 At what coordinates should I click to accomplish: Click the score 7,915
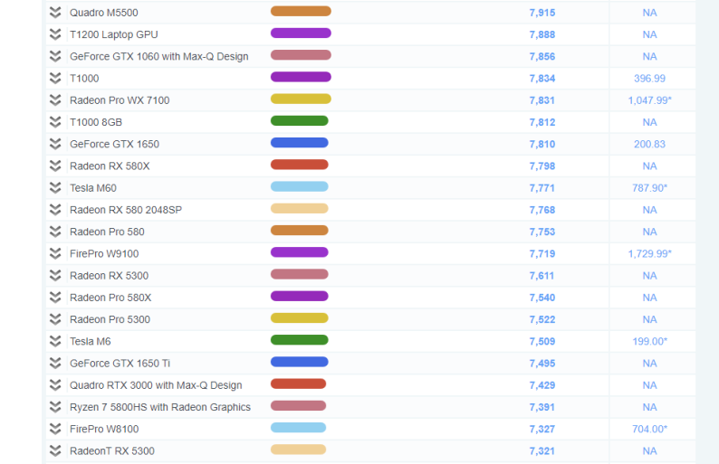(542, 13)
